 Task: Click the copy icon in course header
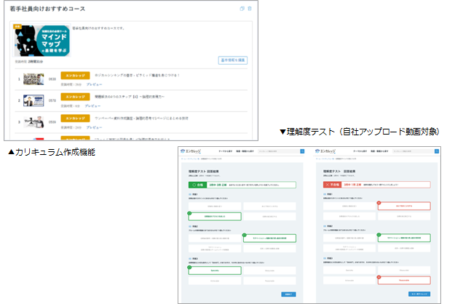click(242, 9)
